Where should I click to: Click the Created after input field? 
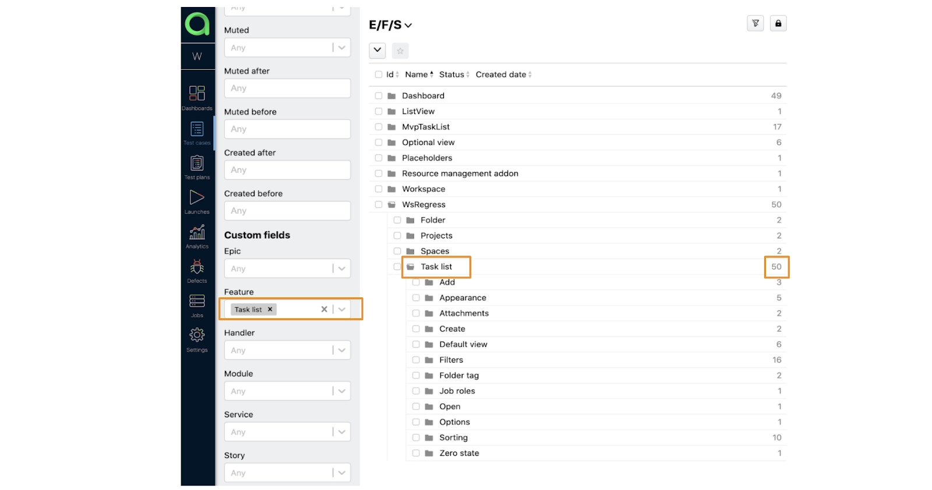(287, 170)
